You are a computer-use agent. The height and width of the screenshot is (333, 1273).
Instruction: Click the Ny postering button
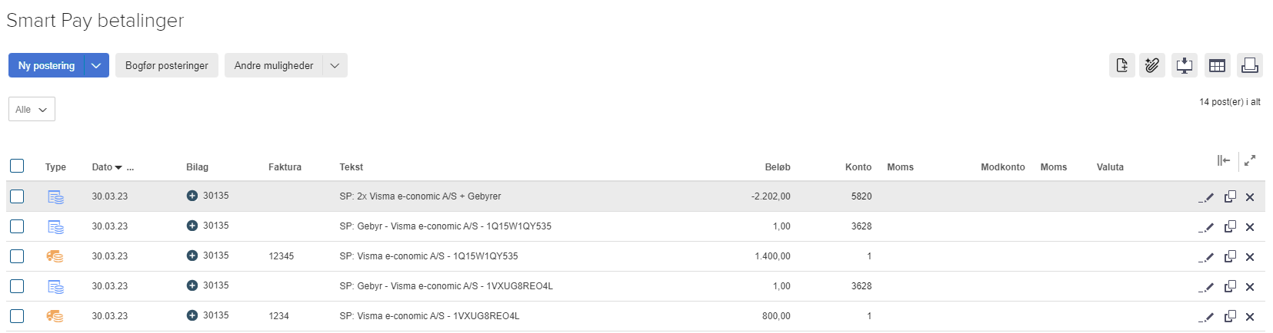46,66
